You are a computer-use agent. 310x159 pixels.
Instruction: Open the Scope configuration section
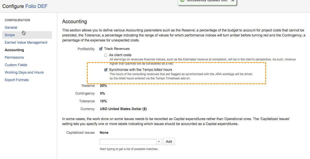point(10,35)
